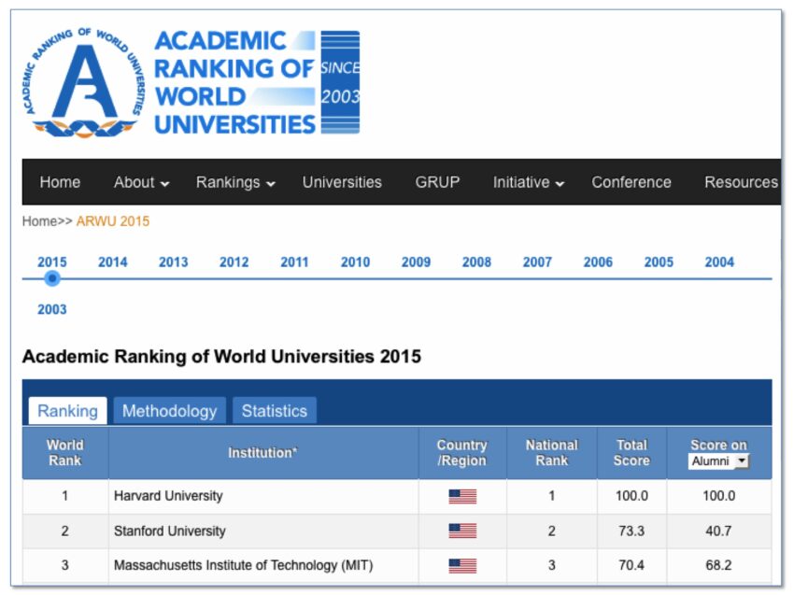Select year 2012 on the timeline

click(x=234, y=262)
